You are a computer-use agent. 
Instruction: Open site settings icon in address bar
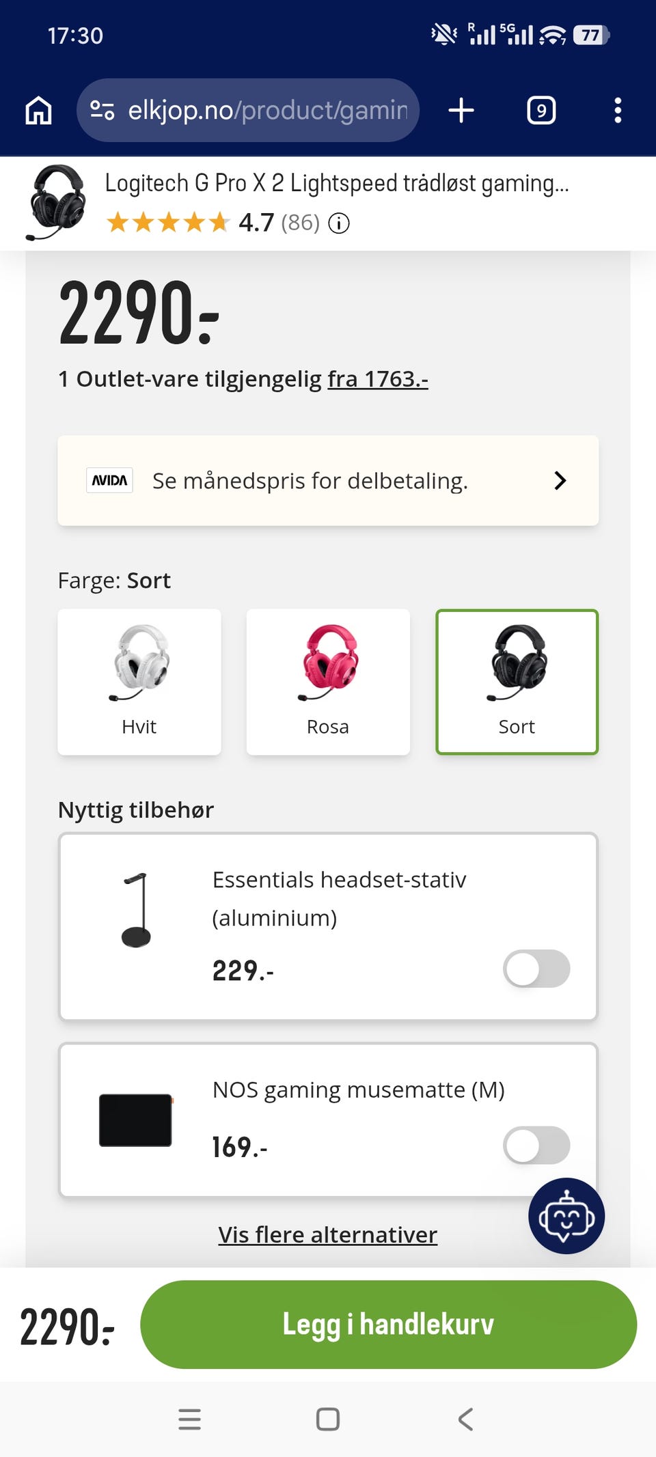tap(102, 110)
